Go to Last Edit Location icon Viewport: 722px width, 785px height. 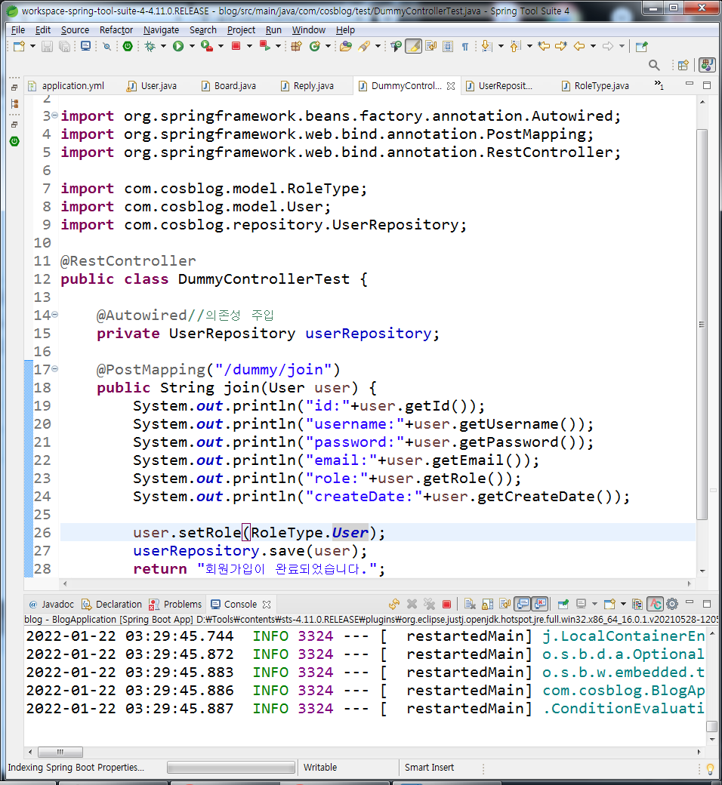coord(544,46)
